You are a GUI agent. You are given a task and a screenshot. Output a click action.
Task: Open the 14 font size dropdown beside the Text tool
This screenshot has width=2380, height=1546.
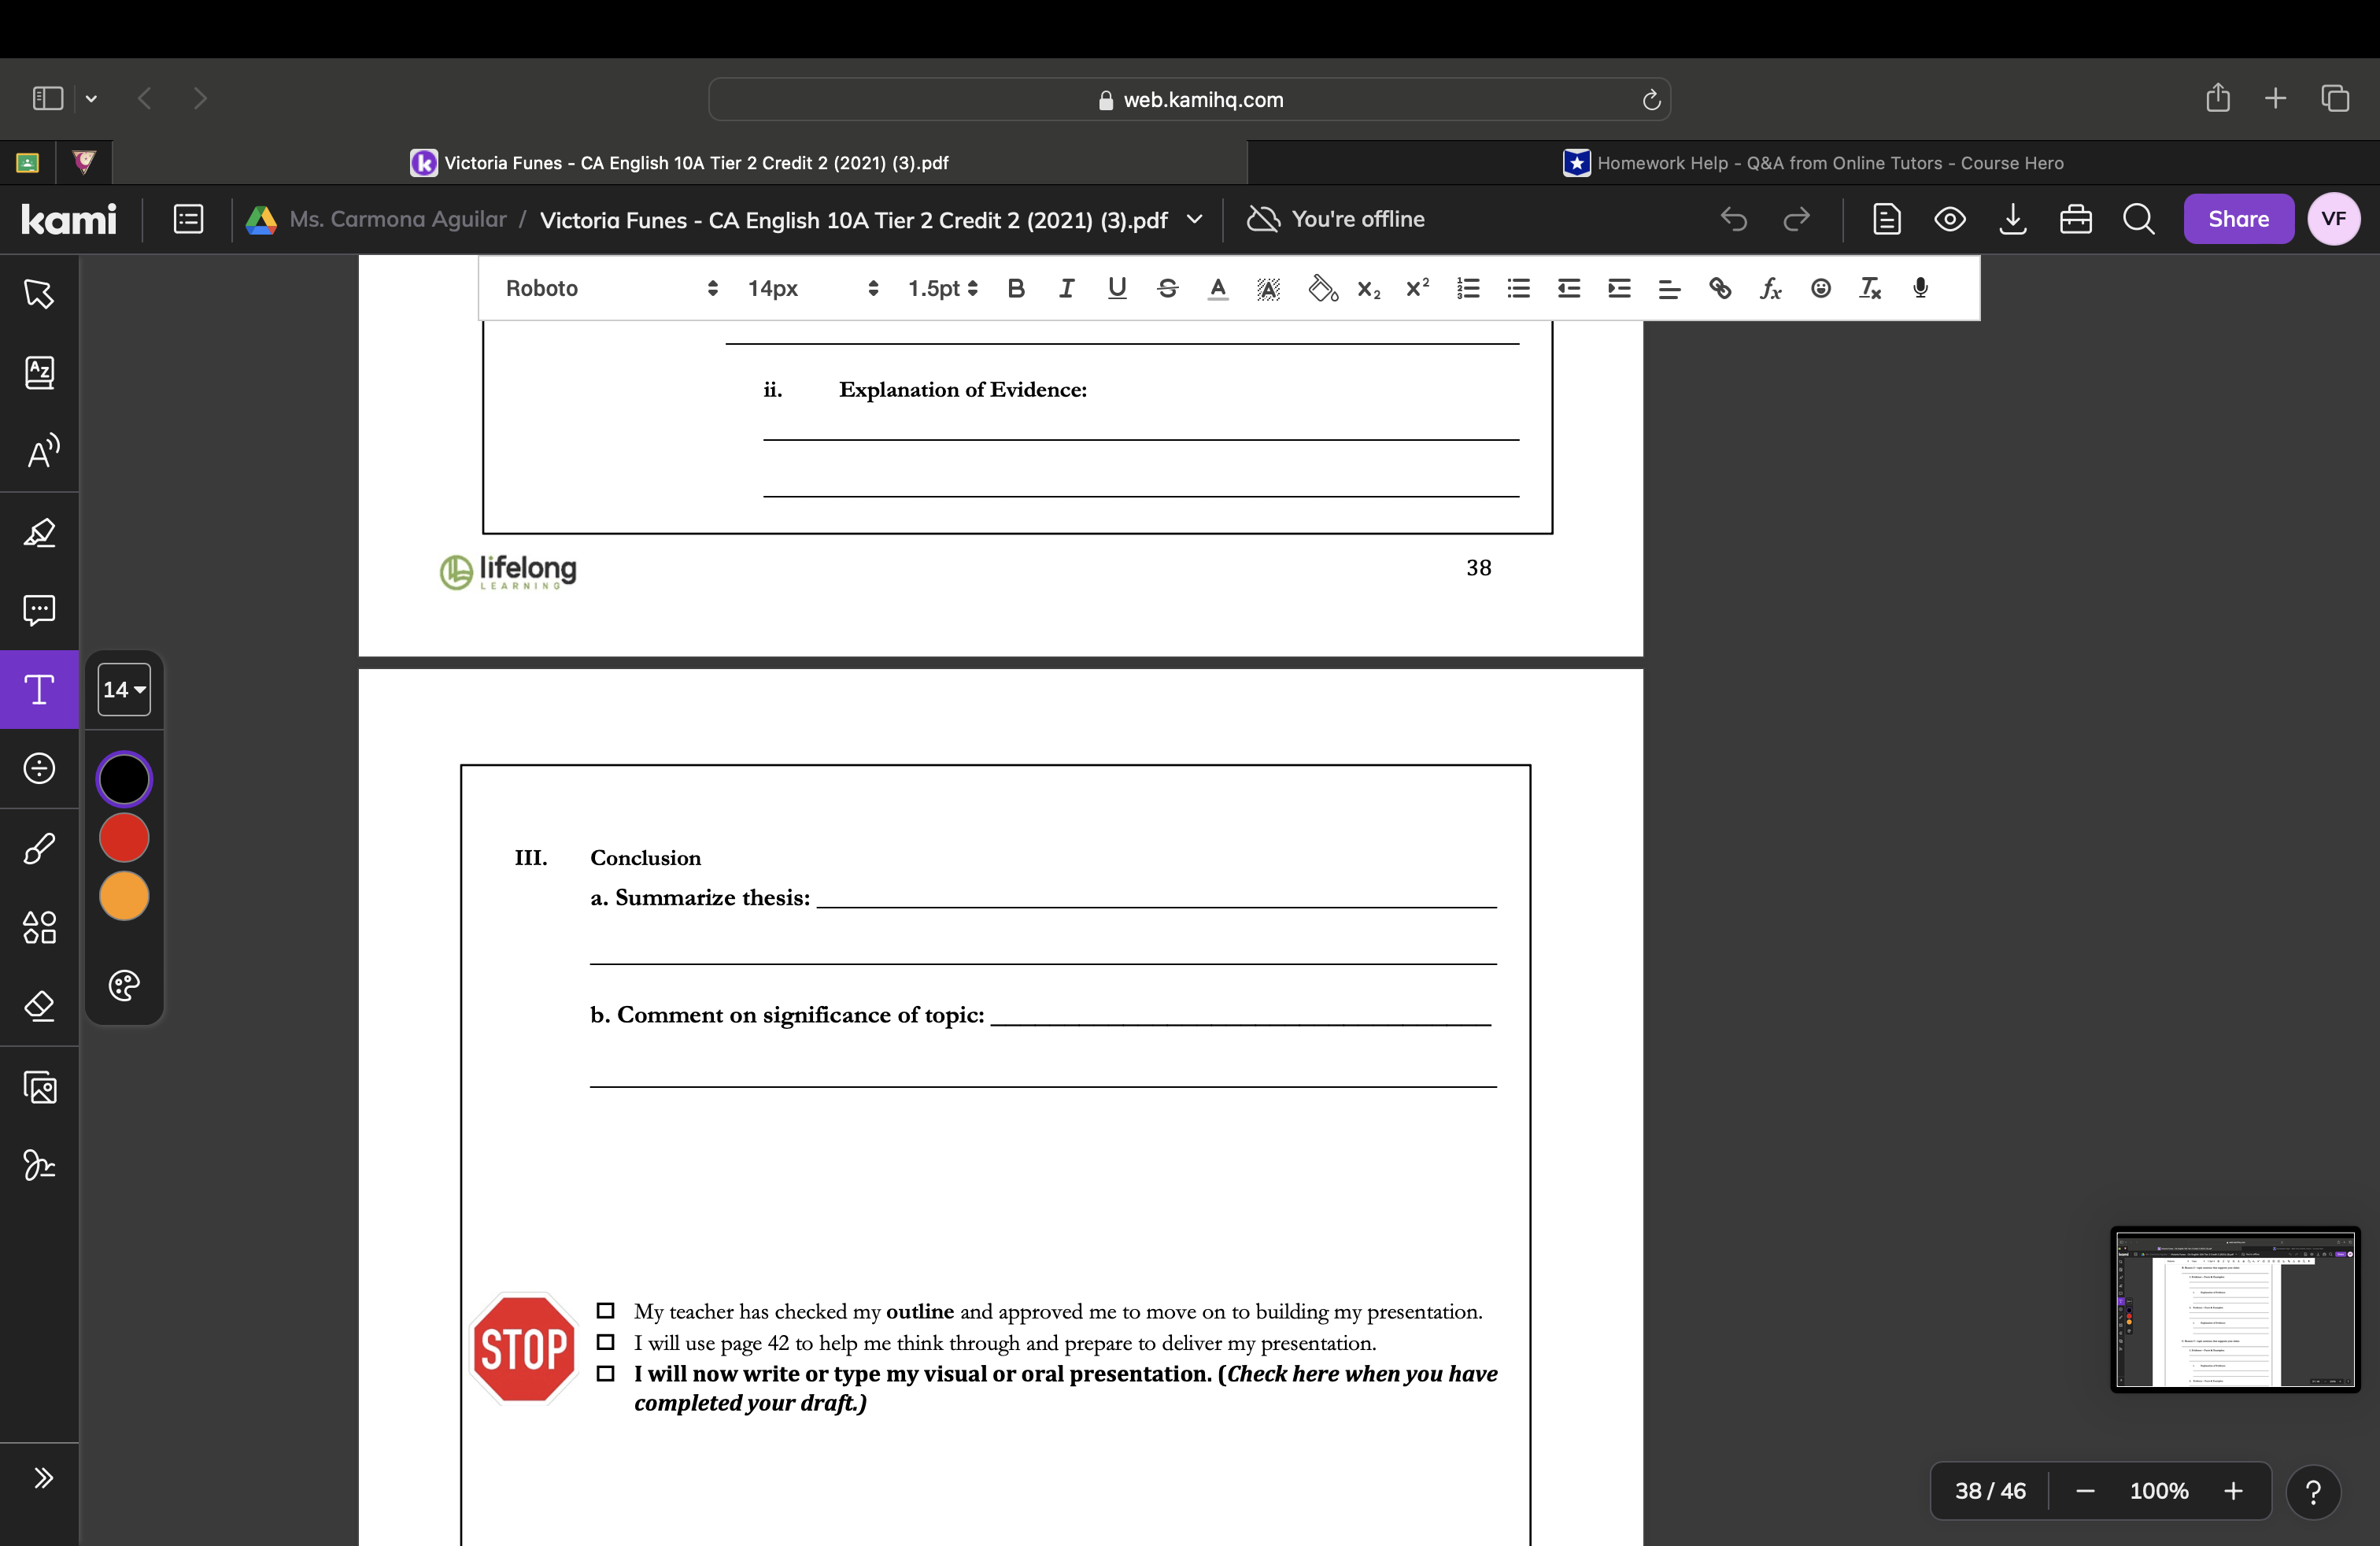pyautogui.click(x=124, y=689)
